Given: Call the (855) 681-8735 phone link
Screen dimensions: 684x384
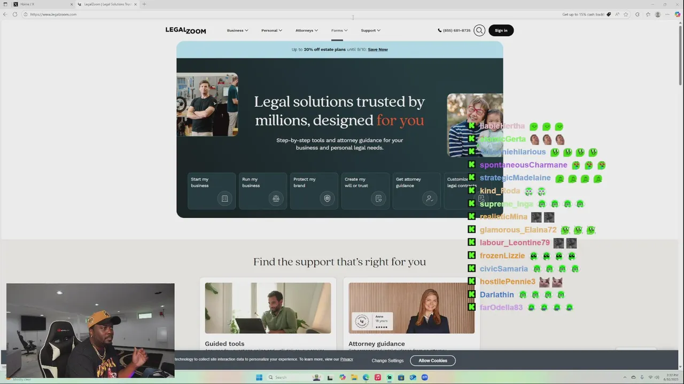Looking at the screenshot, I should point(454,30).
